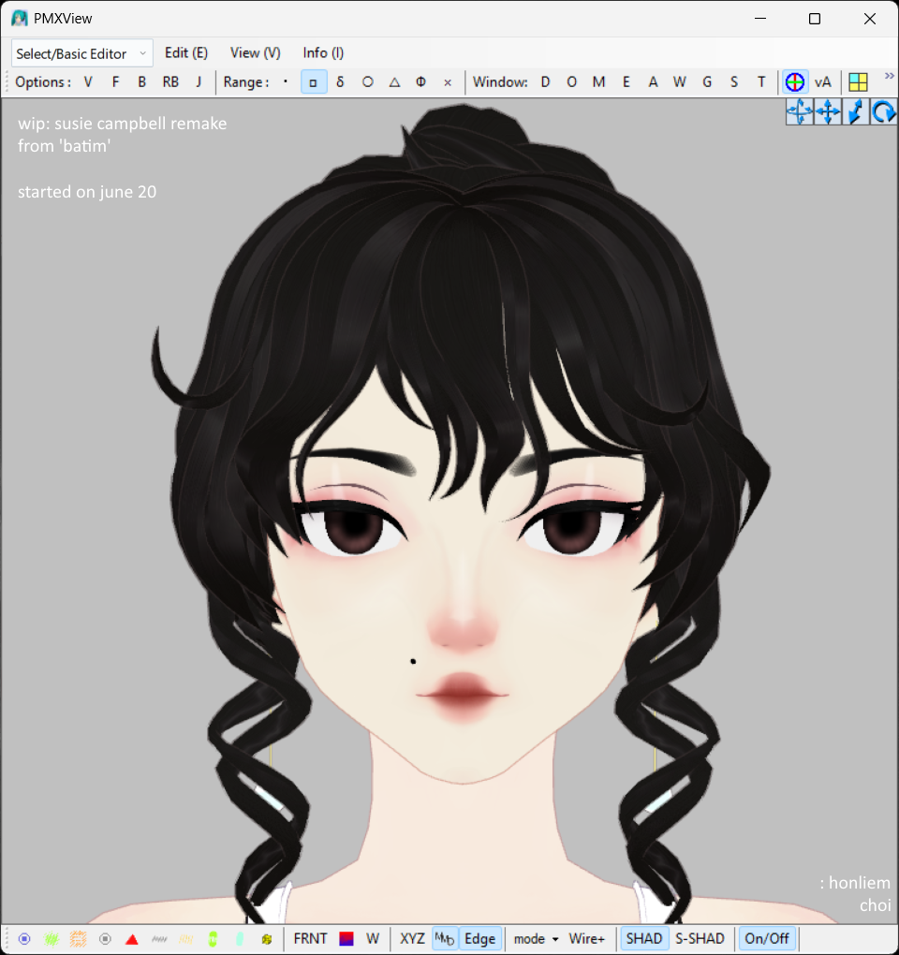
Task: Click the yellow four-pane grid view icon
Action: (x=858, y=82)
